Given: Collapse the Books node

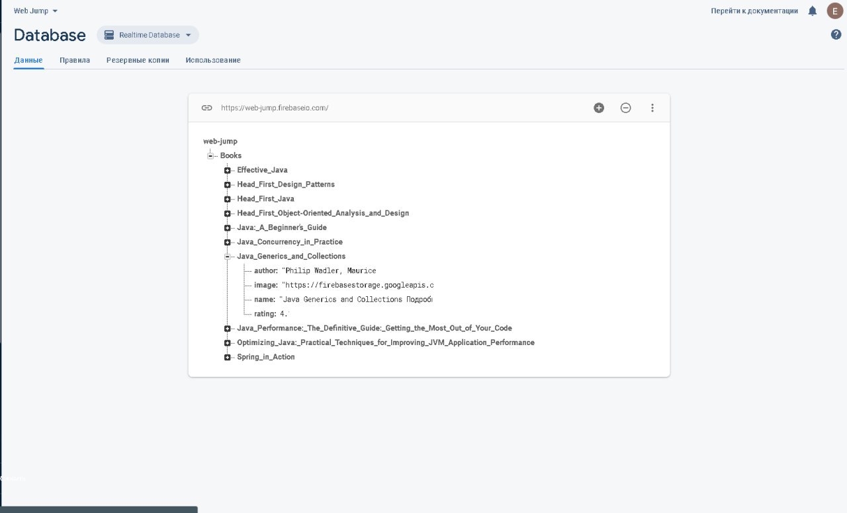Looking at the screenshot, I should pyautogui.click(x=210, y=155).
